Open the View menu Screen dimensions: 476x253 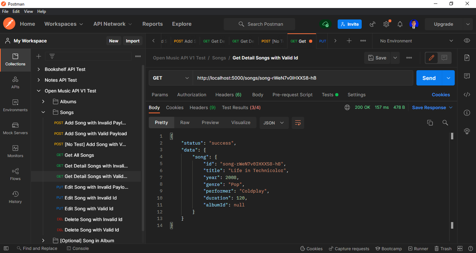[29, 11]
